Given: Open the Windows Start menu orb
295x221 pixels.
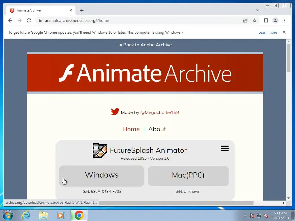Looking at the screenshot, I should coord(7,215).
